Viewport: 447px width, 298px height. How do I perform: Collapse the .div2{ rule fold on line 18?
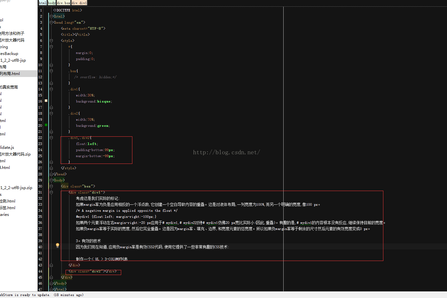(51, 113)
